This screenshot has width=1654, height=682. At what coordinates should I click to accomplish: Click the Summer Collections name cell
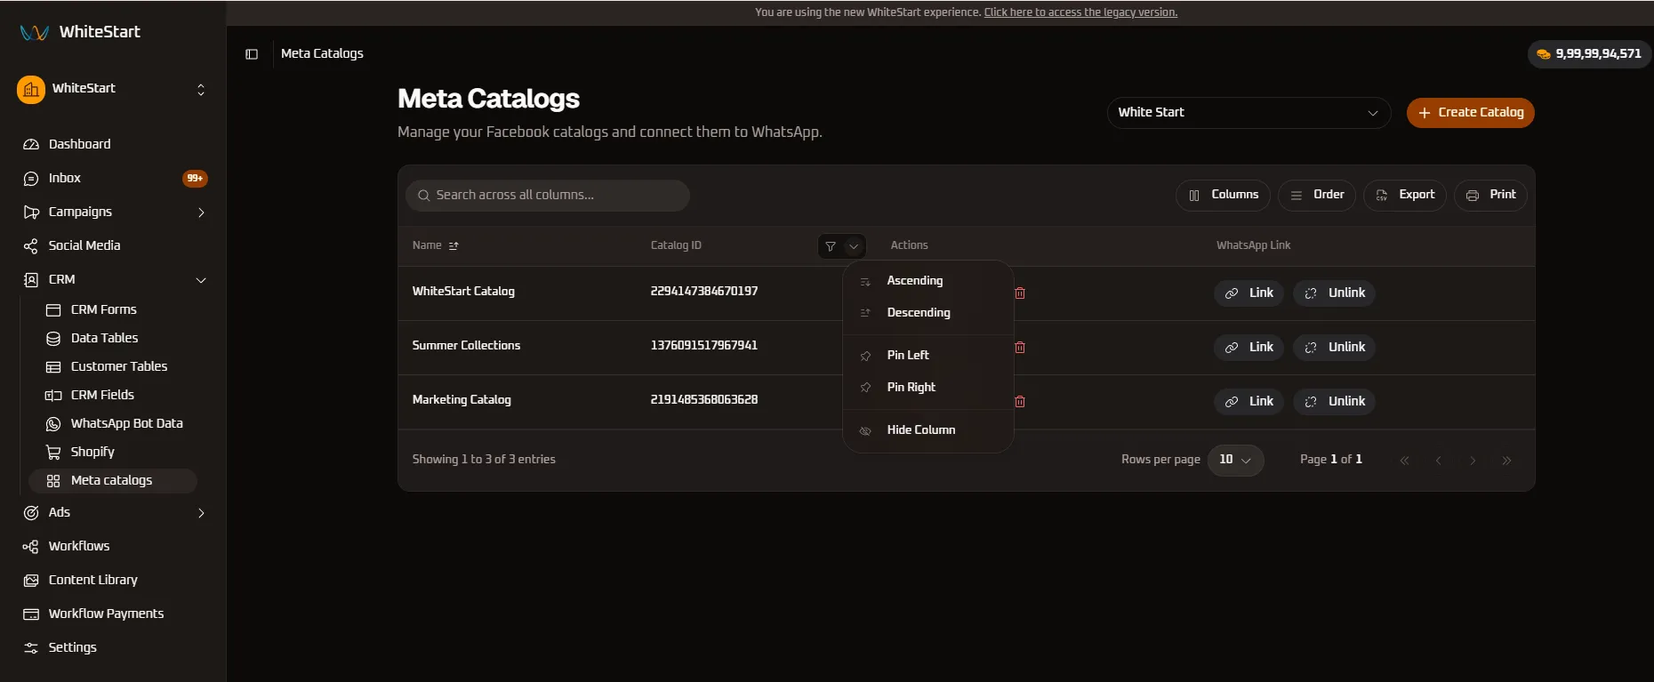466,346
